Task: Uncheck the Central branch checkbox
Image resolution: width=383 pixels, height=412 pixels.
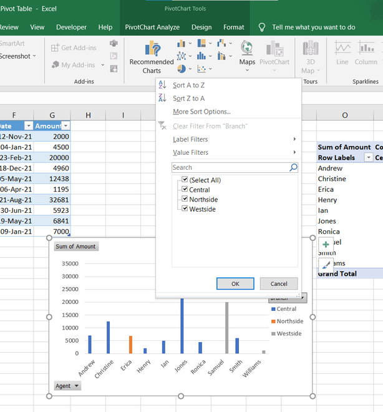Action: pyautogui.click(x=184, y=190)
